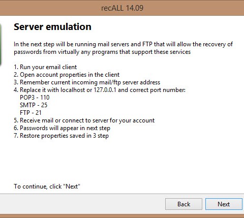This screenshot has width=244, height=218.
Task: Click the word FTP in intro paragraph
Action: pos(147,44)
